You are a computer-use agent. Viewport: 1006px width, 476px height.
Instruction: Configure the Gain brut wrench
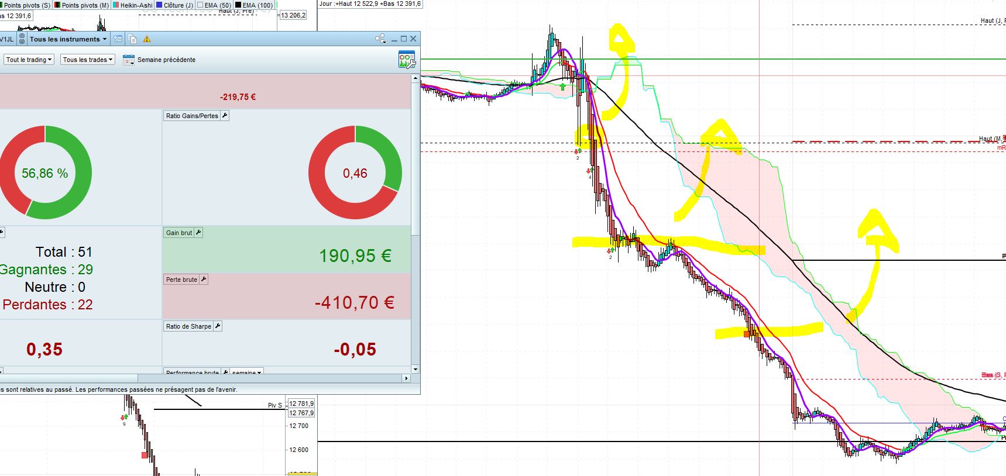coord(198,233)
